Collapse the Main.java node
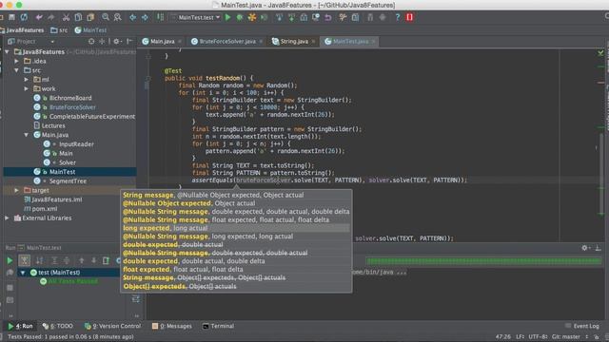The height and width of the screenshot is (342, 609). coord(27,135)
